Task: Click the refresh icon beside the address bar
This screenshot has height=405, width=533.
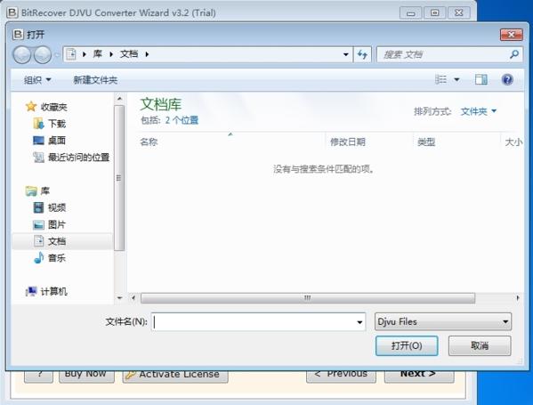Action: click(x=362, y=54)
